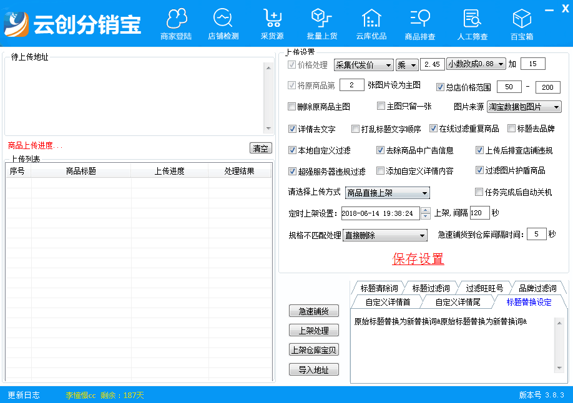Click the title replacement text box

pos(453,346)
